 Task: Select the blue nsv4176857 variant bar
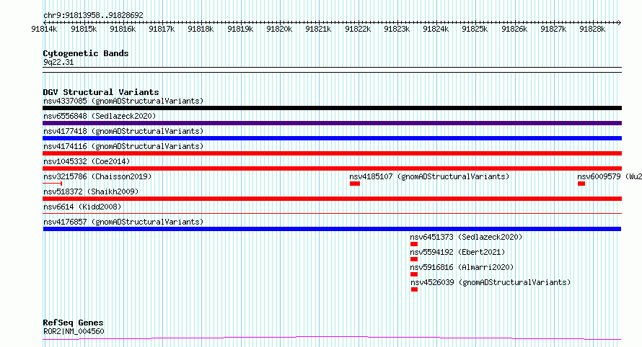pos(332,229)
